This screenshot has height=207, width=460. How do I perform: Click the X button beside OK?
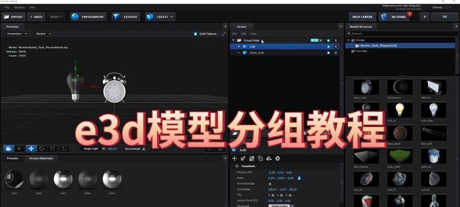point(424,17)
